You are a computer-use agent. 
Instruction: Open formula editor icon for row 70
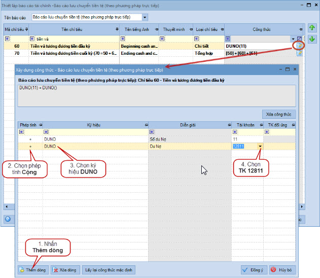click(x=299, y=53)
